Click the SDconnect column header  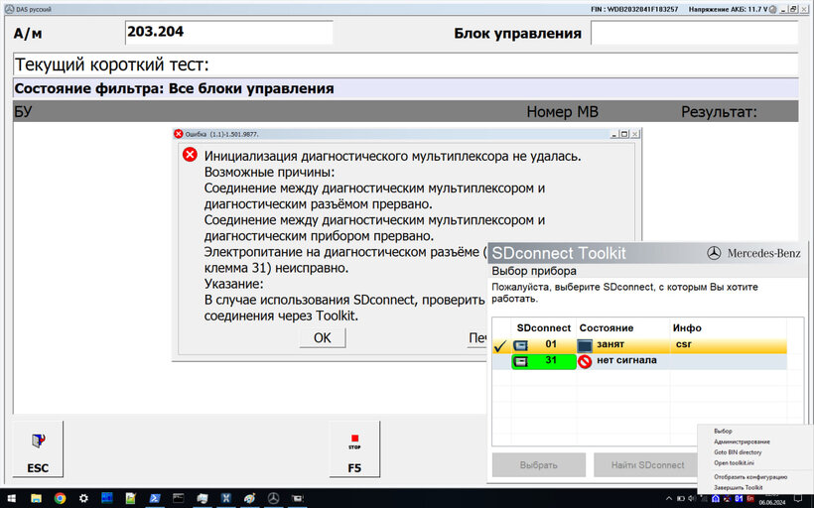[x=544, y=328]
